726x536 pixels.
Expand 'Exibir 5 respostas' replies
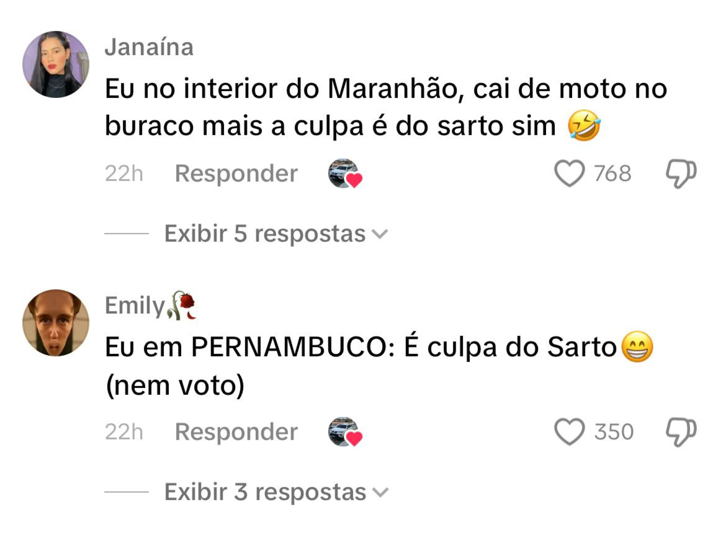click(x=265, y=233)
